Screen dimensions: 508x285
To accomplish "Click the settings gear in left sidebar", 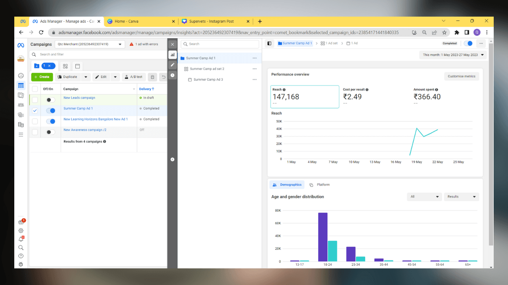I will pyautogui.click(x=21, y=231).
